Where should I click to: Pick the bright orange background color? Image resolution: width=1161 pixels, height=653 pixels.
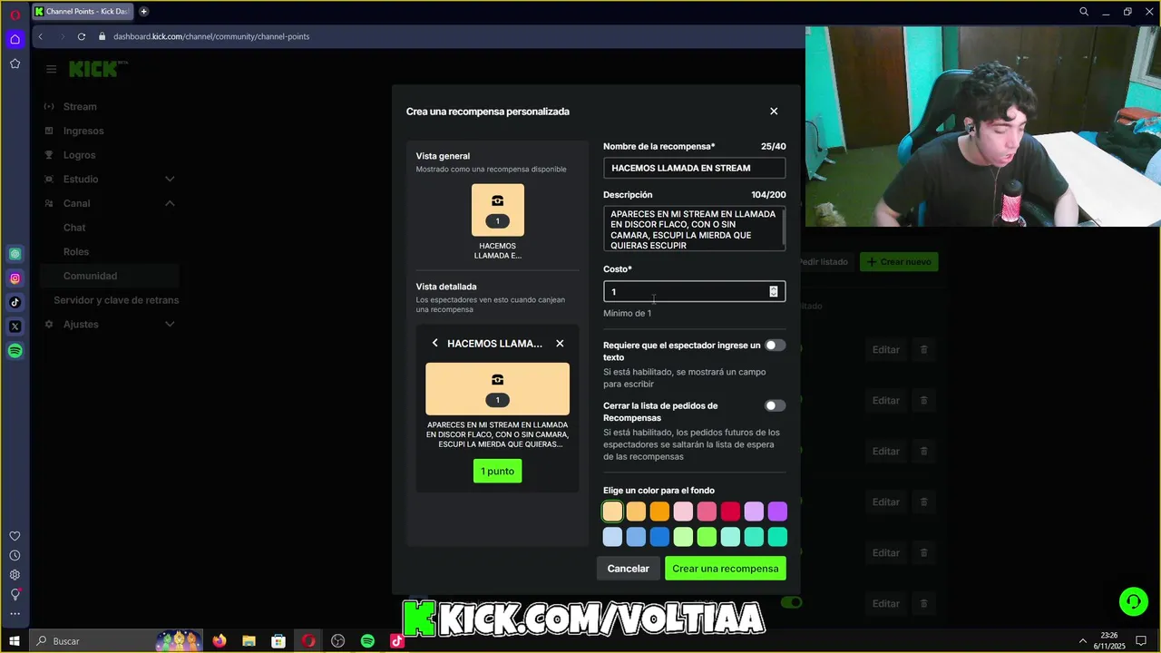[x=659, y=512]
